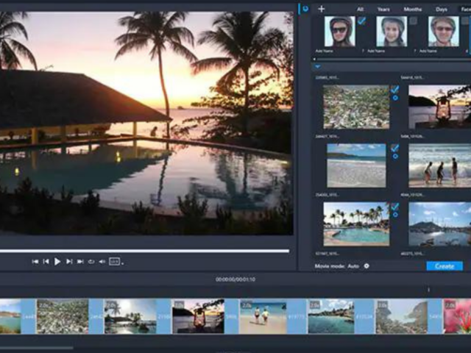Step forward one frame in preview

[x=69, y=261]
